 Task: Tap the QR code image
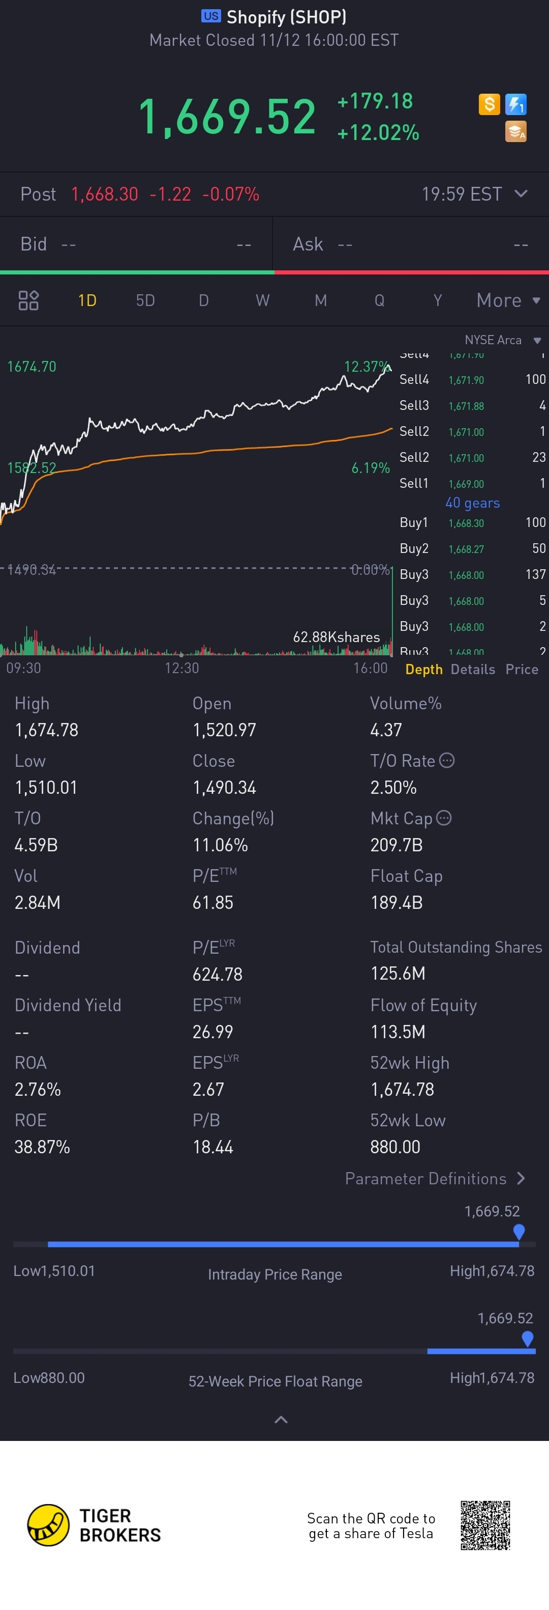(485, 1525)
